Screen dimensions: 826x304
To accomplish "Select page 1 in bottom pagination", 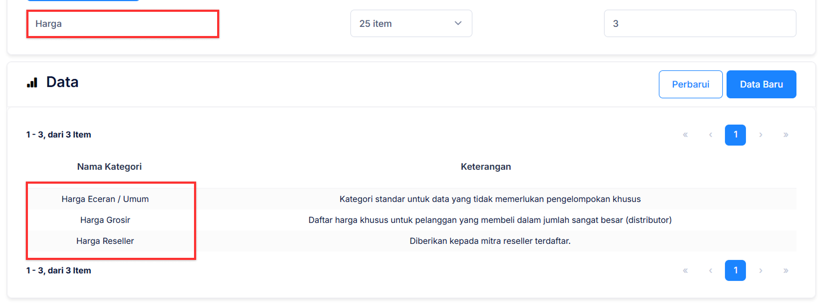I will (x=735, y=270).
